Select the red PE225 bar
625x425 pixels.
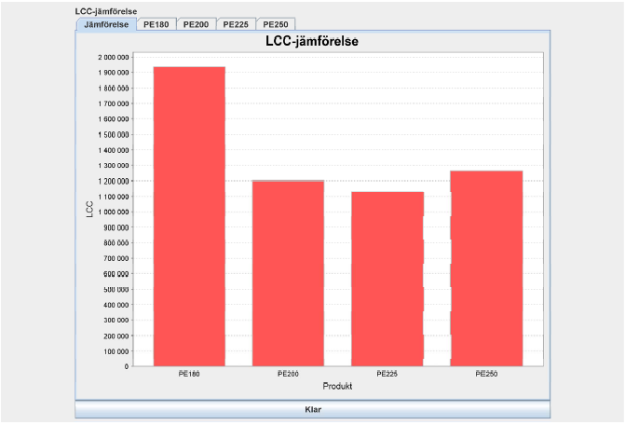(x=387, y=279)
